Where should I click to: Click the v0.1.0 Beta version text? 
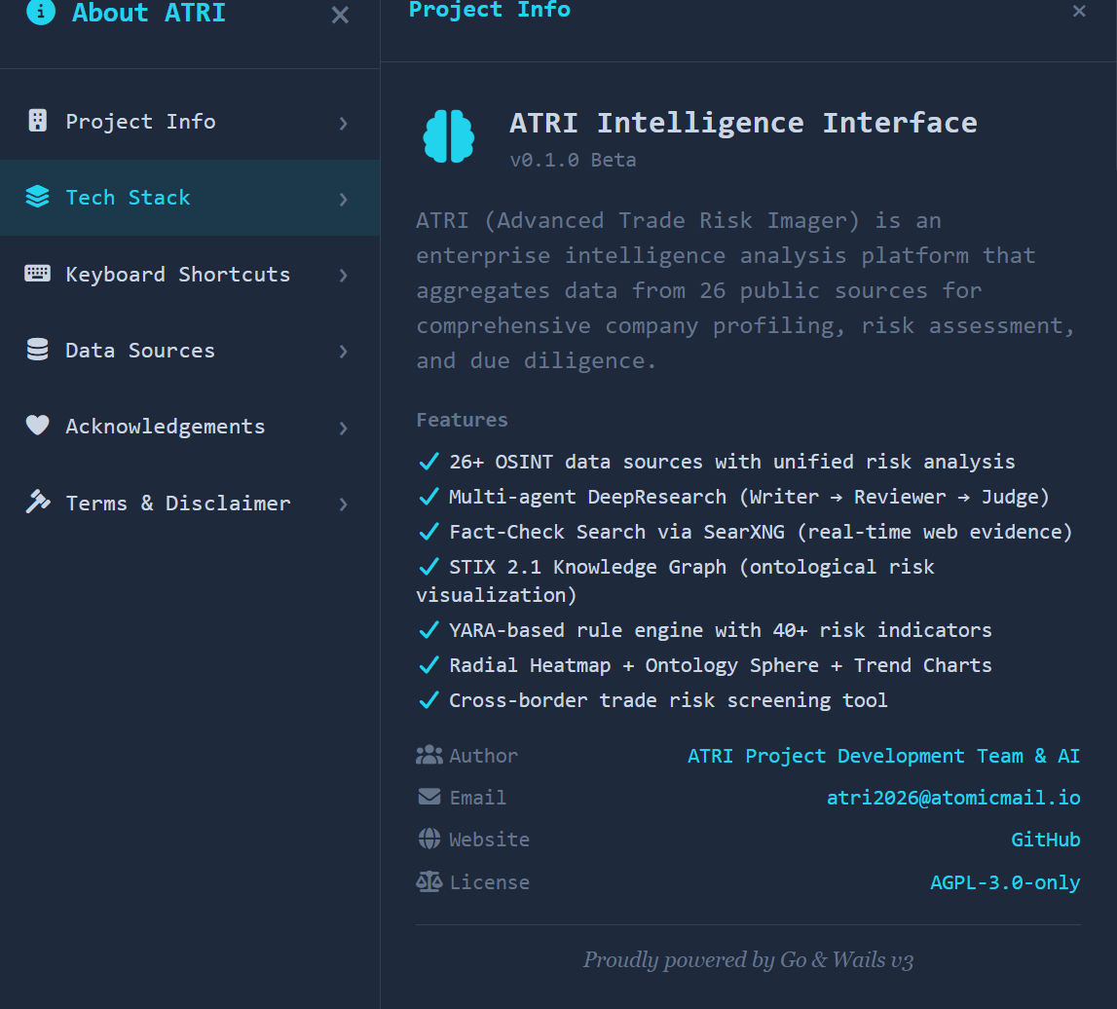tap(573, 160)
